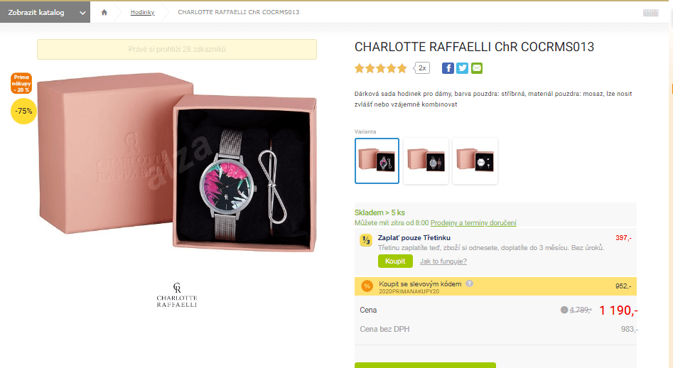The width and height of the screenshot is (673, 368).
Task: Click the orange percent discount icon
Action: (x=367, y=286)
